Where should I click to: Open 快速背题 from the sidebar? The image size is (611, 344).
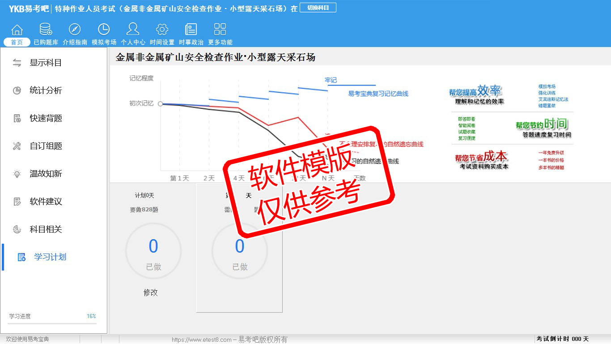tap(45, 118)
